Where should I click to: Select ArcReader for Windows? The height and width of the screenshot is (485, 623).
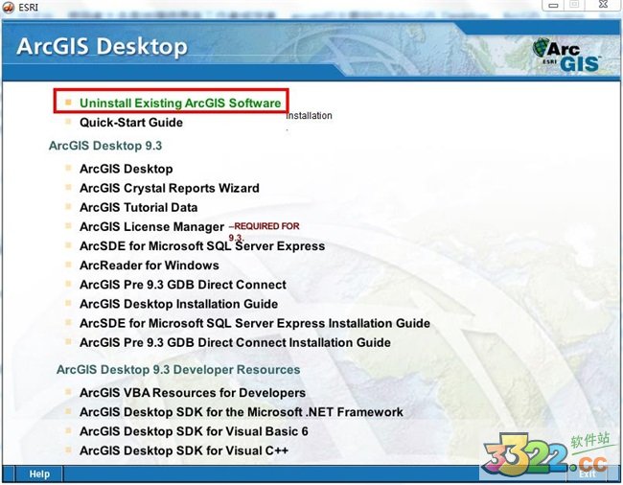click(x=149, y=266)
